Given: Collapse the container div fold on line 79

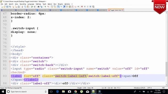Looking at the screenshot, I should (10, 58).
